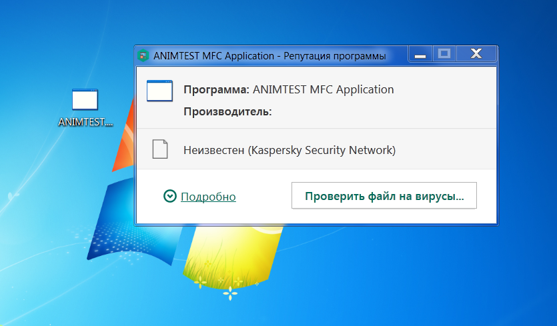Screen dimensions: 557x326
Task: Expand details using the circled chevron
Action: tap(170, 196)
